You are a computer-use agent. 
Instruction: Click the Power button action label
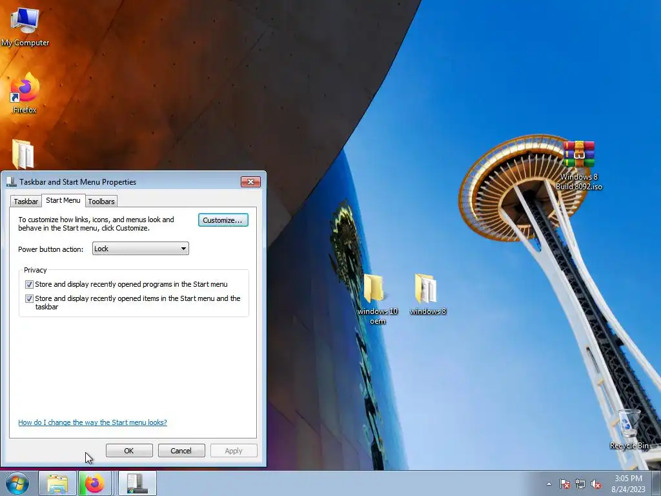[x=50, y=249]
